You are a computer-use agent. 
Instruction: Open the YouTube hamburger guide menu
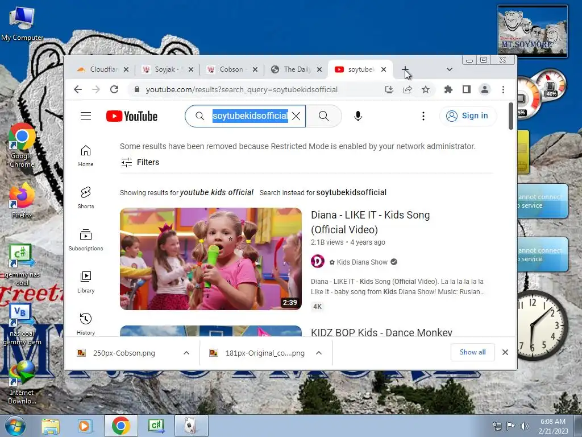coord(86,116)
